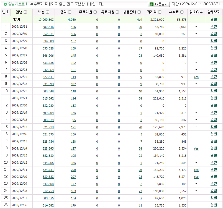The height and width of the screenshot is (209, 223).
Task: Open total 상품판매 link 414
Action: [139, 20]
